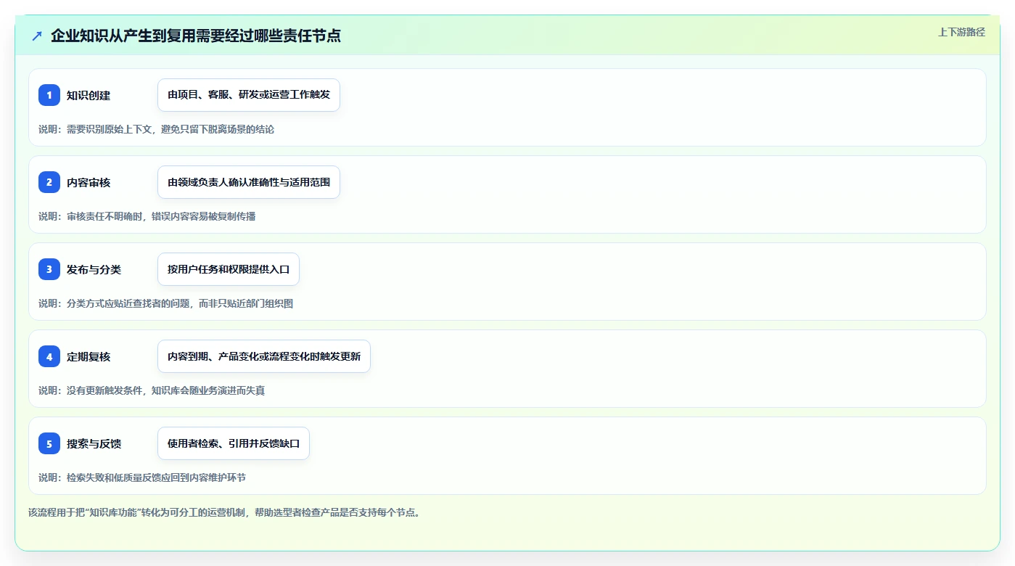Click the note 说明：没有更新触发条件
The image size is (1015, 566).
(152, 390)
